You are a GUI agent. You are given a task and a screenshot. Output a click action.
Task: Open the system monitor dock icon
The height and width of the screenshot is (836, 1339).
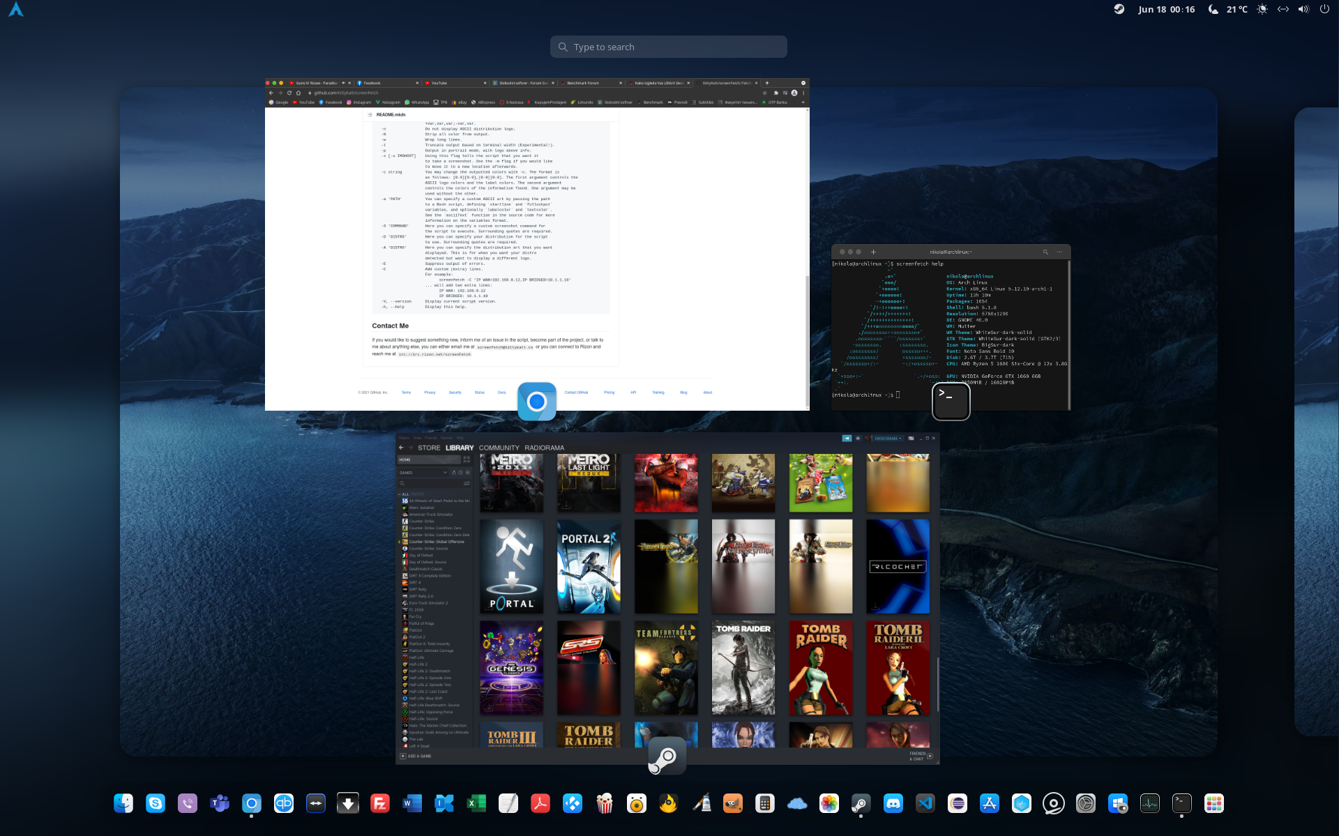[1150, 803]
